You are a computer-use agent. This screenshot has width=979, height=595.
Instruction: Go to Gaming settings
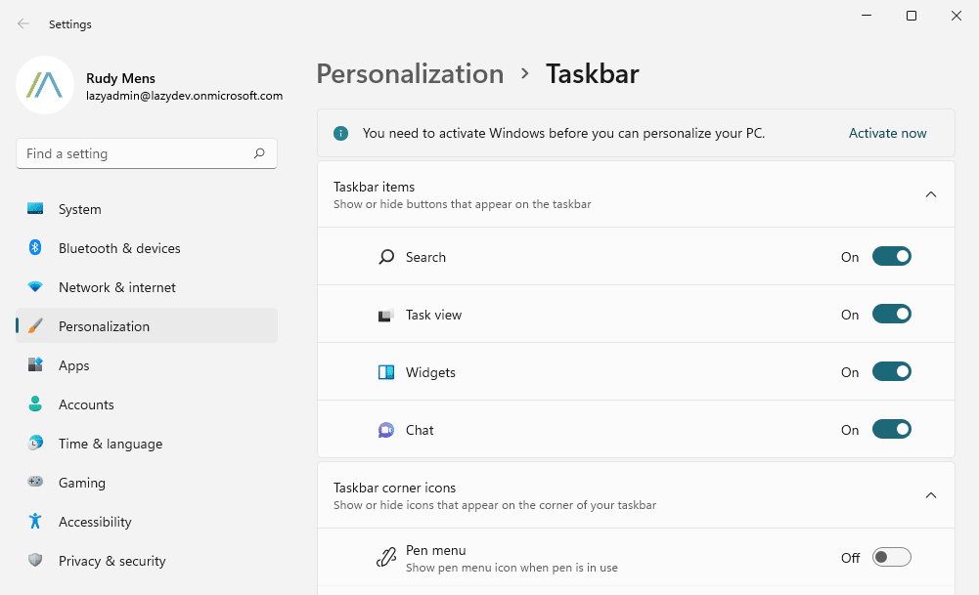[x=147, y=483]
